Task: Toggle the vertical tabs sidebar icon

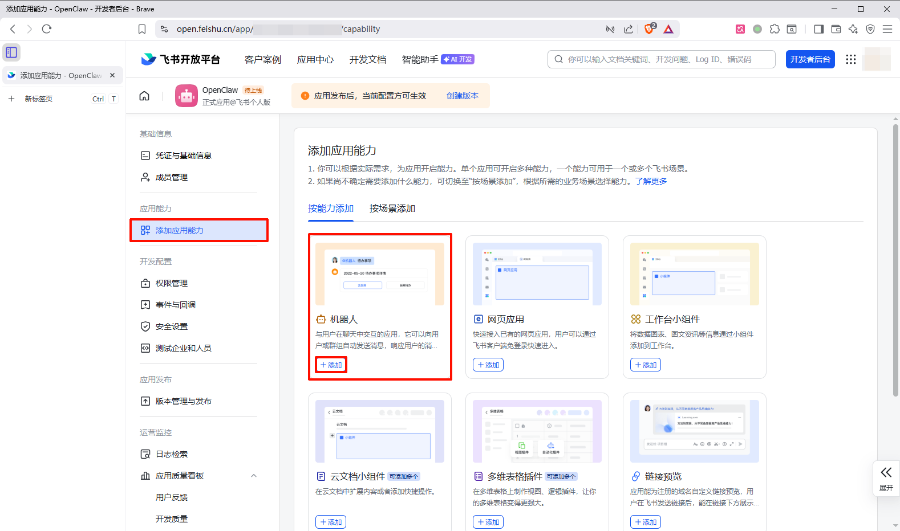Action: [11, 52]
